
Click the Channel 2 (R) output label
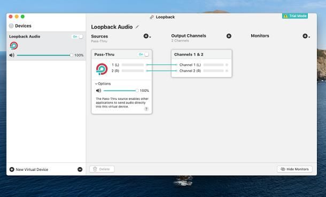[190, 71]
